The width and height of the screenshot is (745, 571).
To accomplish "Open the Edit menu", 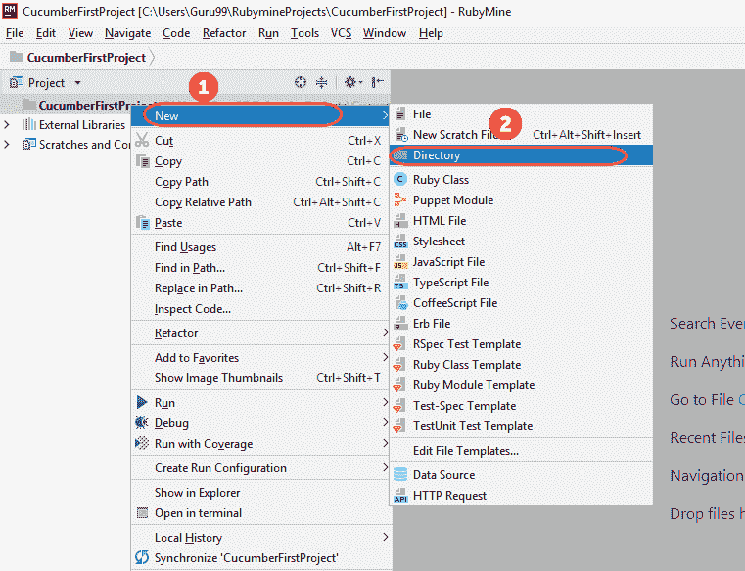I will point(46,33).
